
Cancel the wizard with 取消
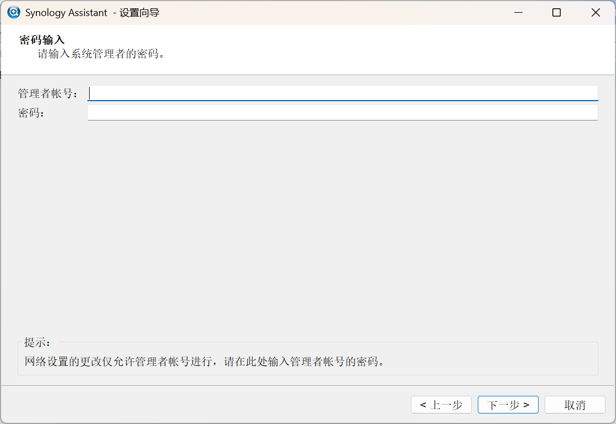click(x=575, y=405)
